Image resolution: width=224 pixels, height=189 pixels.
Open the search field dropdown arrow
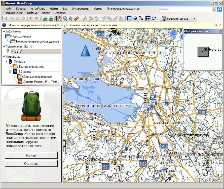(x=214, y=9)
